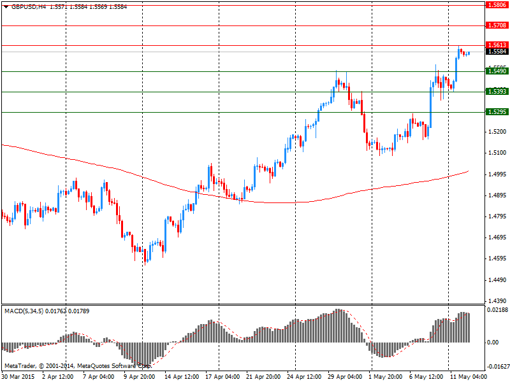The height and width of the screenshot is (382, 510).
Task: Select the green 1.5490 support price tag
Action: [497, 71]
